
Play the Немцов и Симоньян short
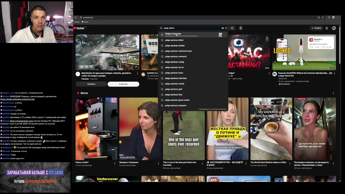tap(140, 129)
